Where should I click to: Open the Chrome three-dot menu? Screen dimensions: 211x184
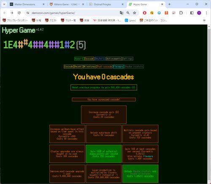(206, 13)
